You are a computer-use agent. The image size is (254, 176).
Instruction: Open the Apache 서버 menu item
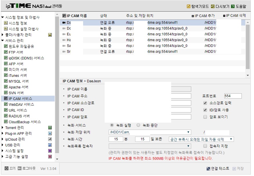tap(18, 87)
